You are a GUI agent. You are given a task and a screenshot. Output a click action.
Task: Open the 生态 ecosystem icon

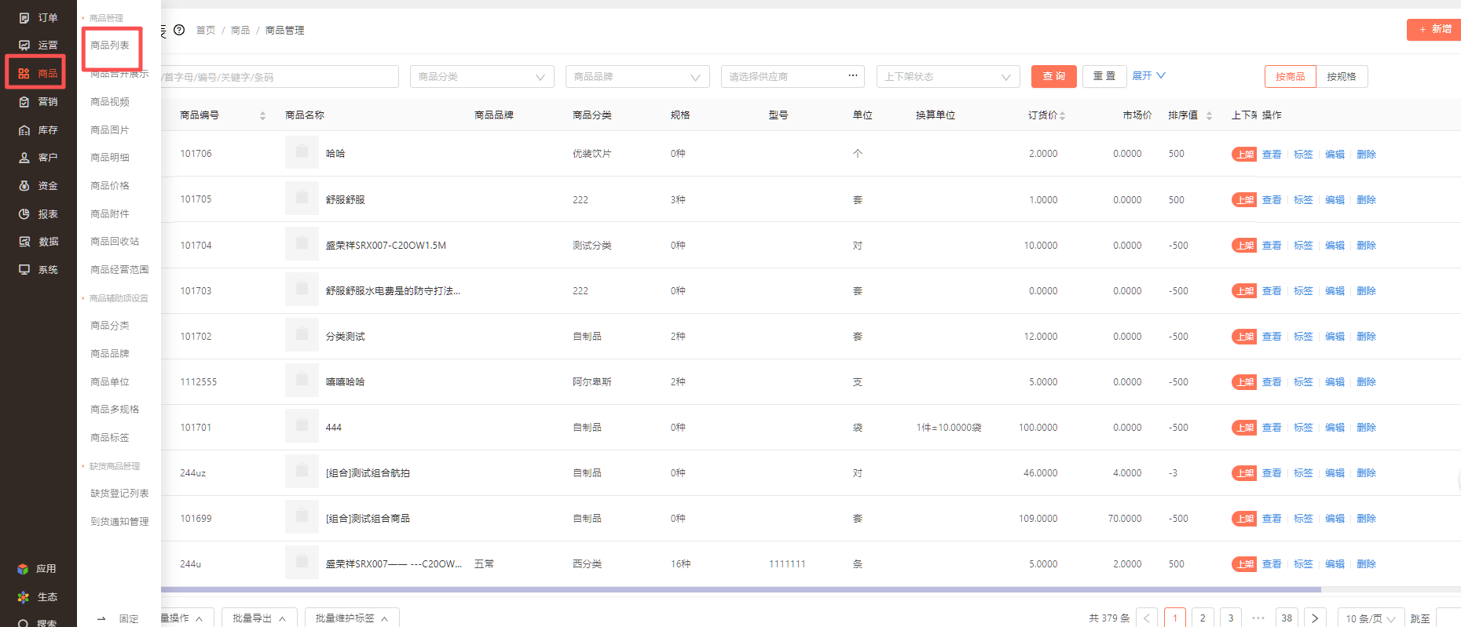(23, 597)
